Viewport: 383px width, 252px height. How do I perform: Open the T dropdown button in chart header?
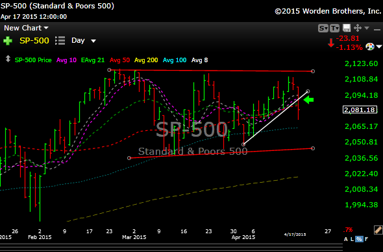tap(334, 29)
